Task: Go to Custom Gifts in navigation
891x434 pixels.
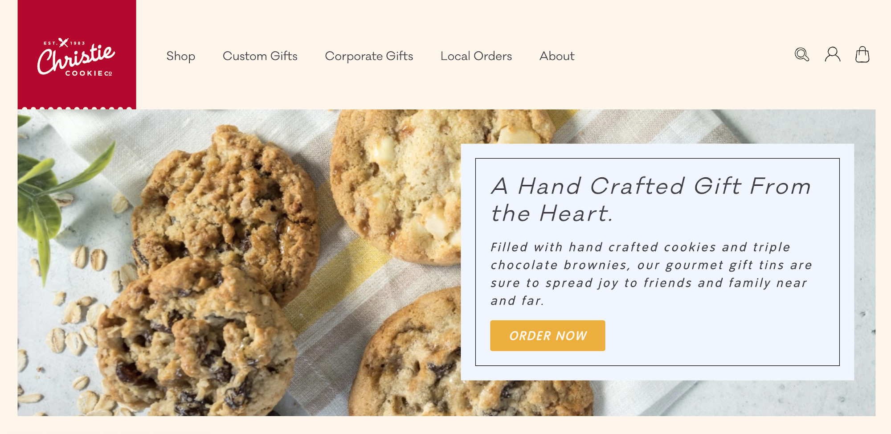Action: point(260,56)
